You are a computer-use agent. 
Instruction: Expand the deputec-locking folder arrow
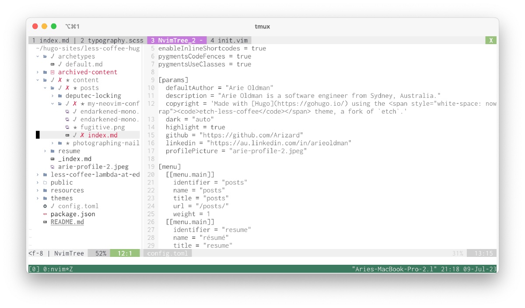[x=52, y=96]
